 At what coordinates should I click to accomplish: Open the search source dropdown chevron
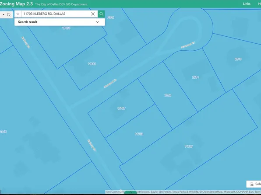click(x=18, y=14)
